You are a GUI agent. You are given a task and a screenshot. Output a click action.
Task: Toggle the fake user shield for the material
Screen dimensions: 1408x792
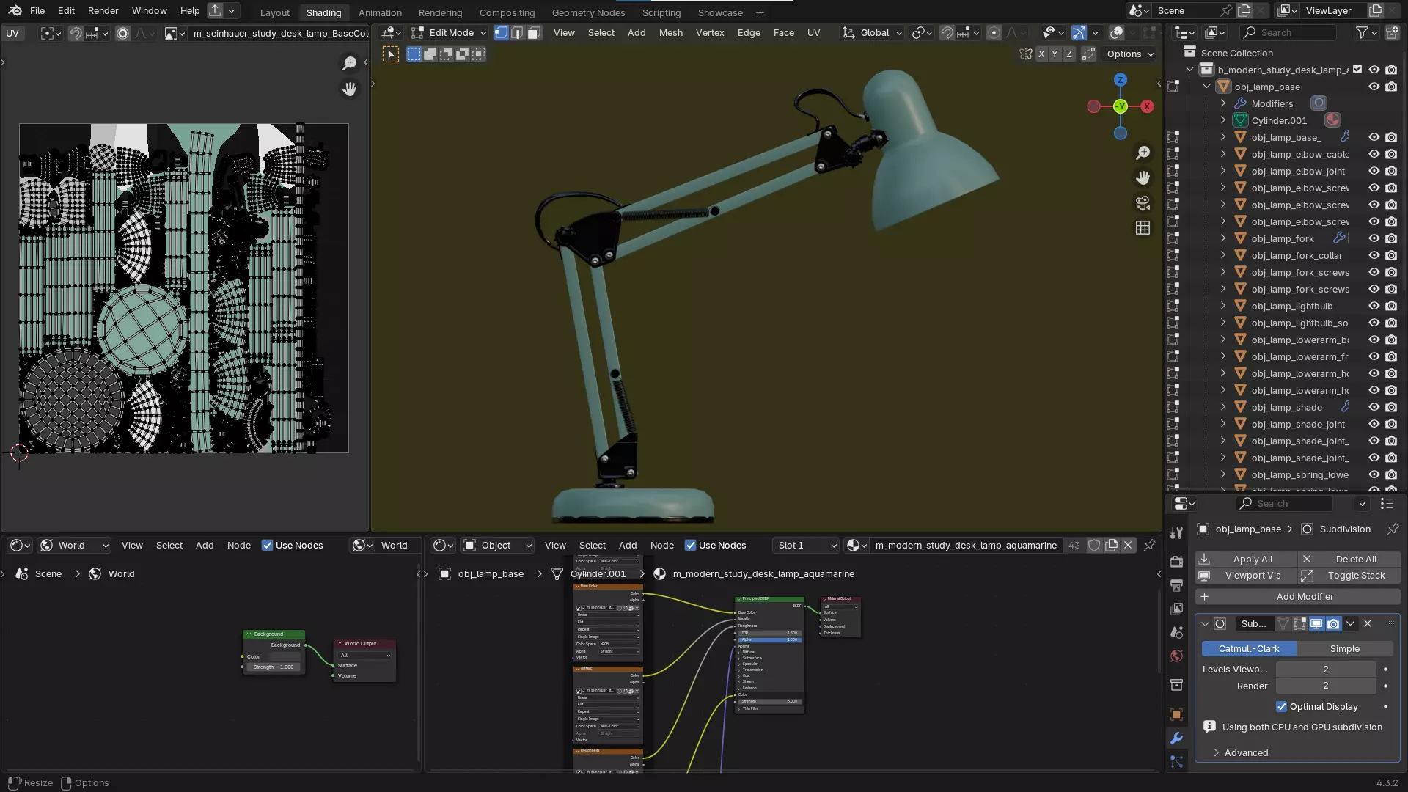click(1093, 545)
